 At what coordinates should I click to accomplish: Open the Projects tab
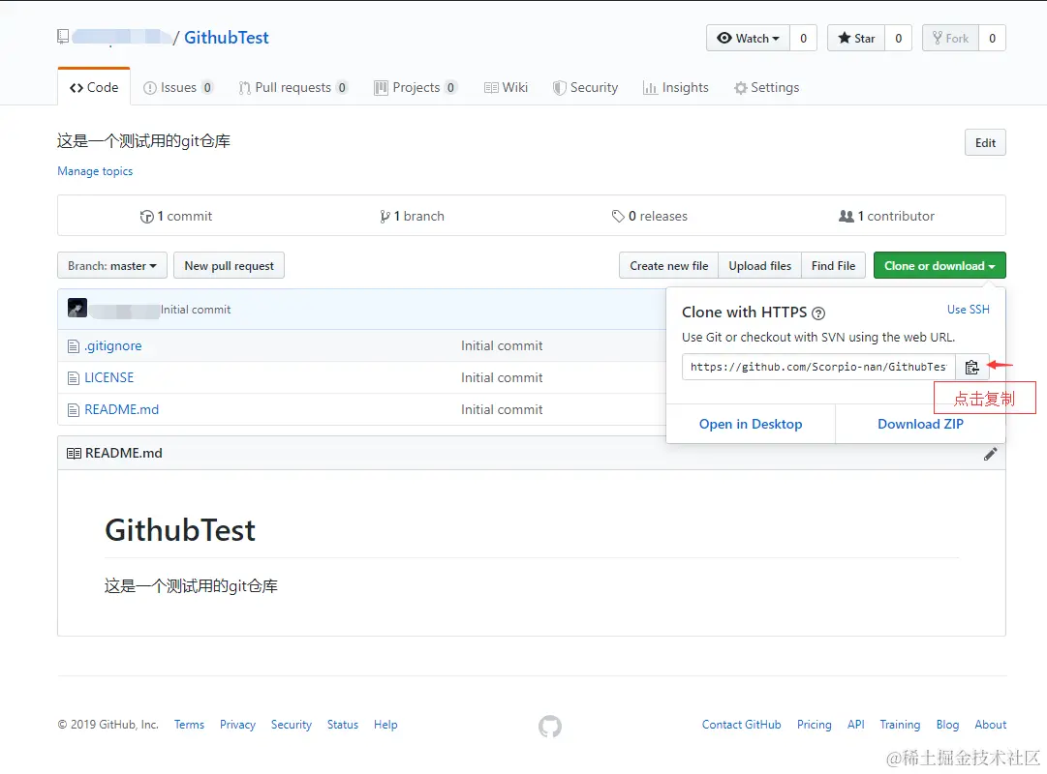click(x=416, y=87)
